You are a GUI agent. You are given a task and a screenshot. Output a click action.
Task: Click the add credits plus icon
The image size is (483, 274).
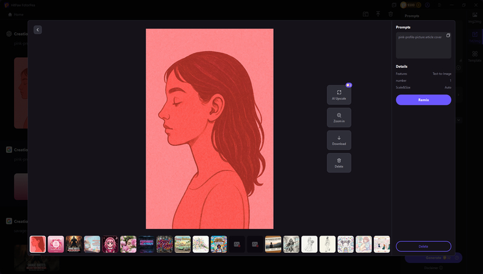coord(420,5)
